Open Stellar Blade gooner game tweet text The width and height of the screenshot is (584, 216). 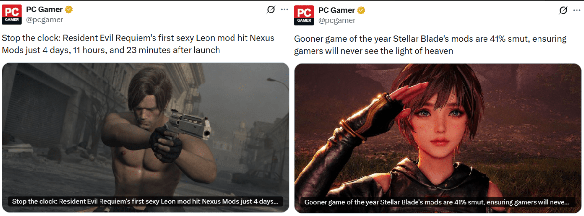click(430, 45)
